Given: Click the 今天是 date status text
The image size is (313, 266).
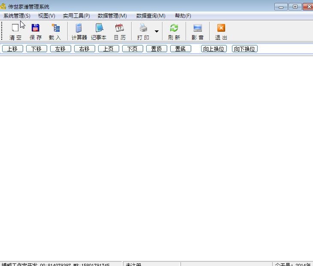Looking at the screenshot, I should click(292, 264).
